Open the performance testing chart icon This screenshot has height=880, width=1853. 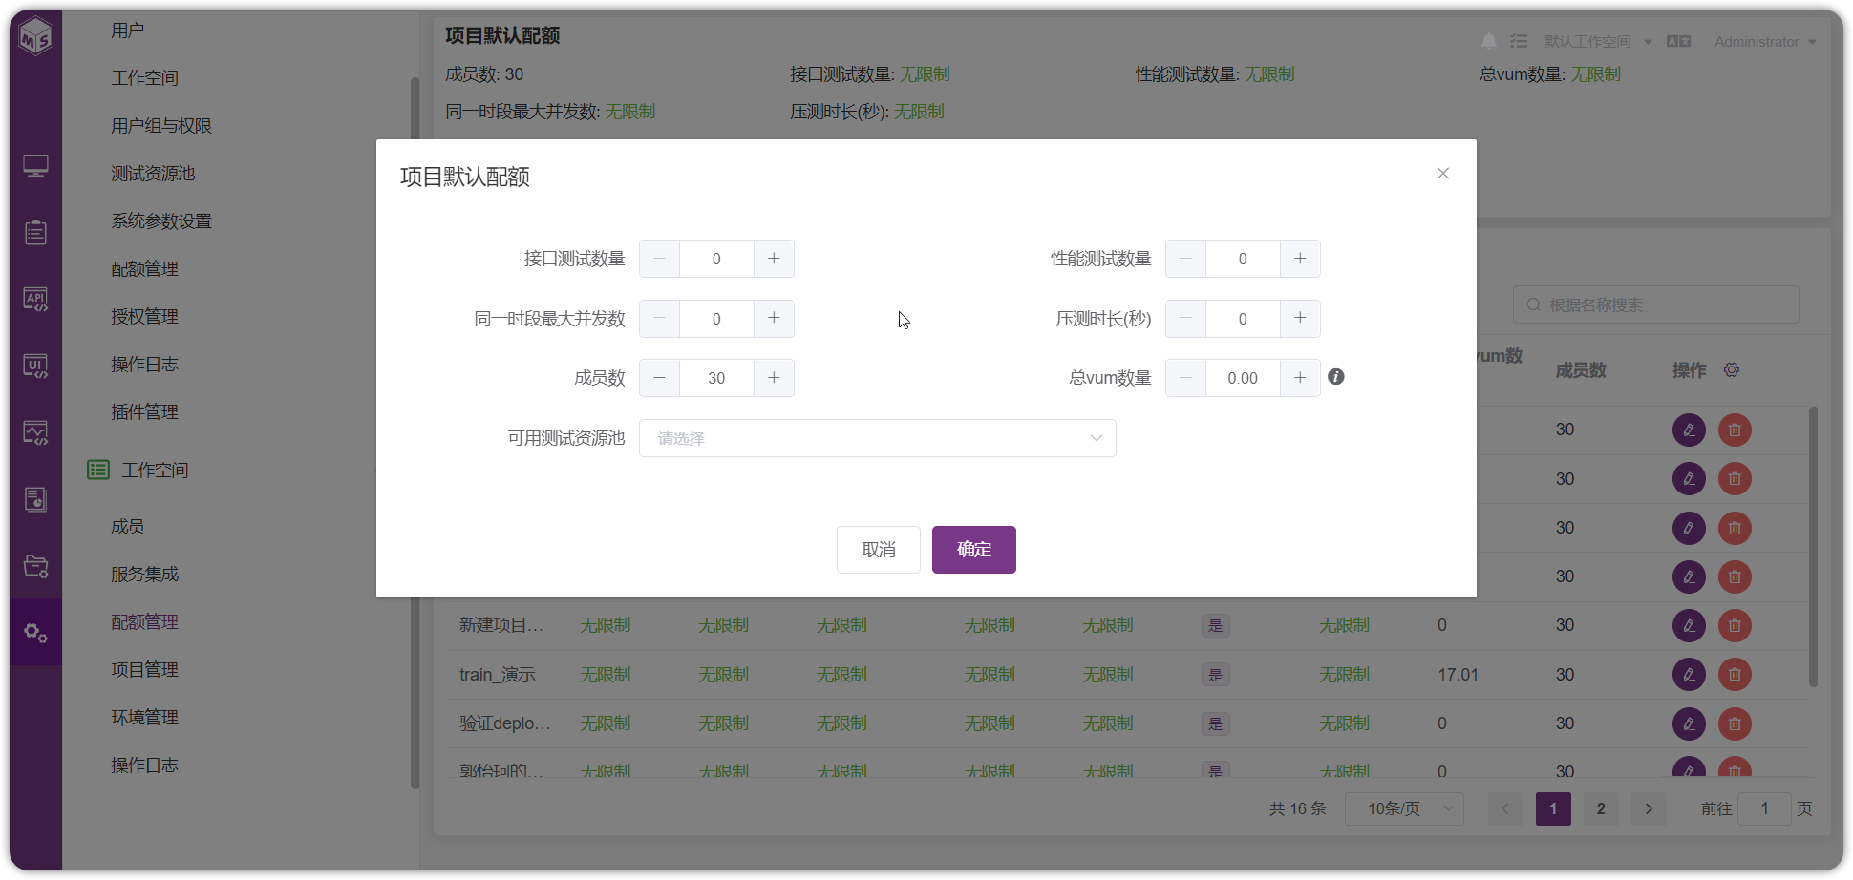[35, 433]
